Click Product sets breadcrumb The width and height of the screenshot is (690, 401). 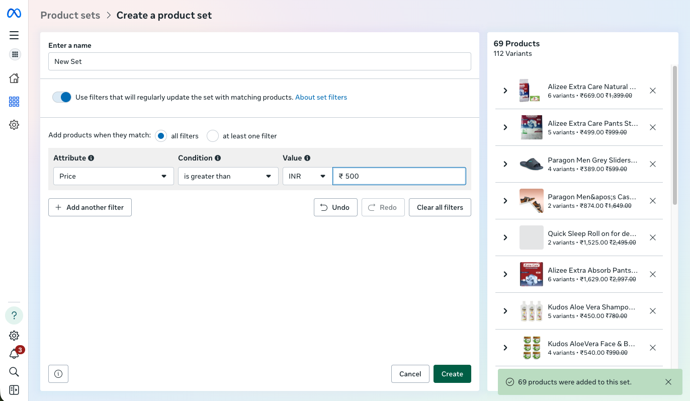point(70,15)
